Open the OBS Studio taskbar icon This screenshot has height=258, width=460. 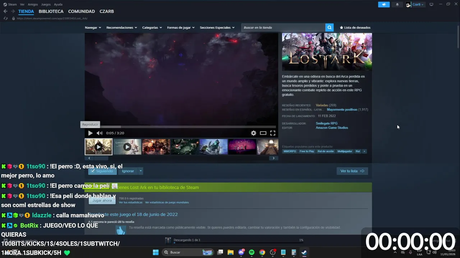click(x=273, y=252)
